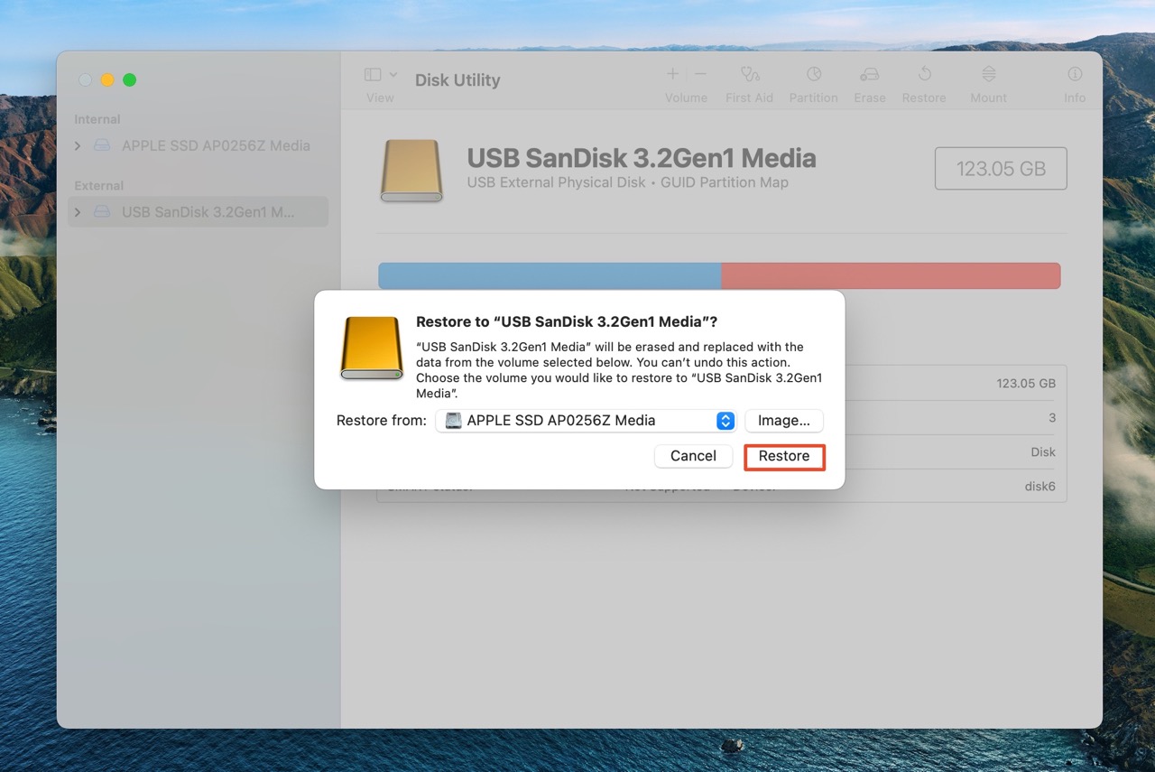Click the Restore to dialog heading

tap(567, 321)
